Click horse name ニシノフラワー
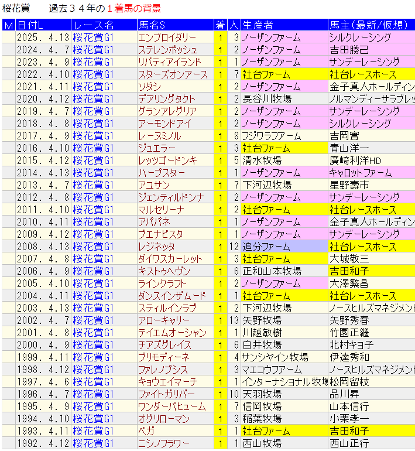This screenshot has width=415, height=451. click(164, 443)
